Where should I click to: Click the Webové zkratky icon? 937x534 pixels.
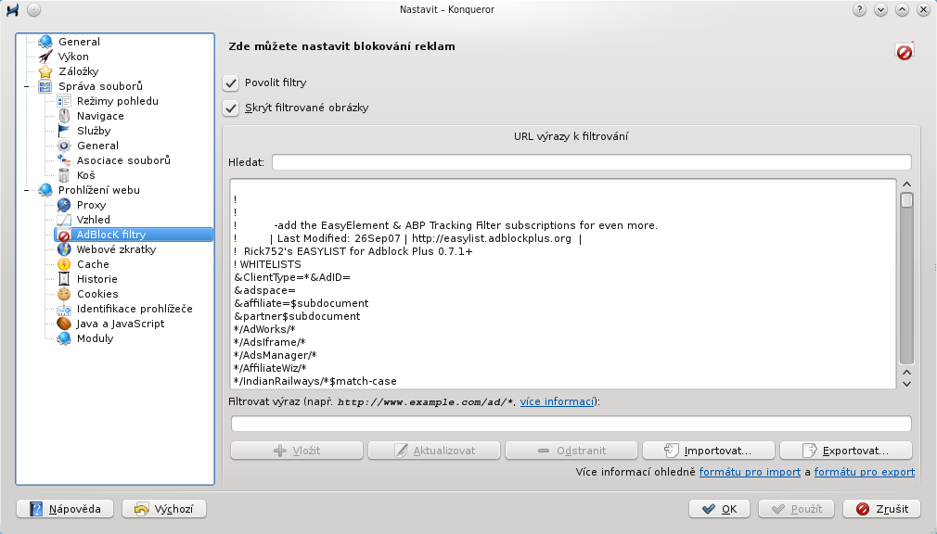[64, 249]
